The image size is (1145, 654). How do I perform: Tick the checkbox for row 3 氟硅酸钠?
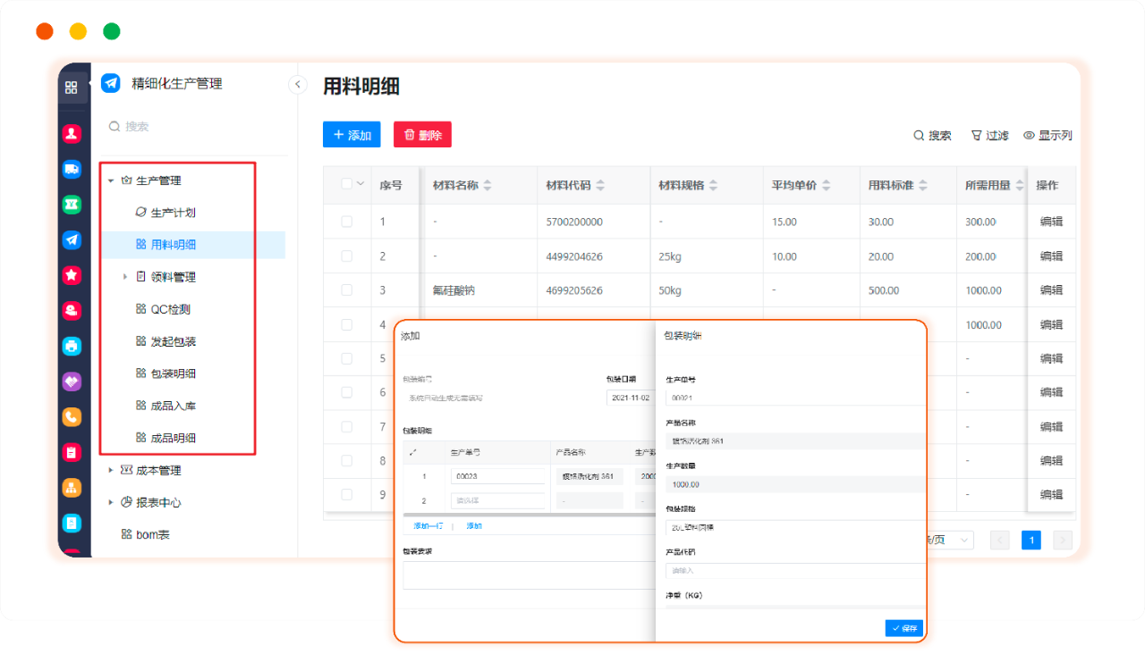coord(347,290)
